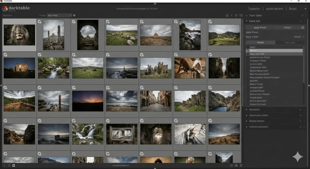Select the cobblestone street photo thumbnail

(156, 101)
